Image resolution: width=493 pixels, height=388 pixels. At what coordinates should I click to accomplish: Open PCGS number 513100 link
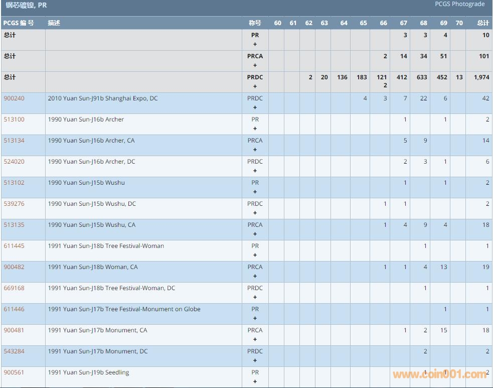[x=14, y=119]
